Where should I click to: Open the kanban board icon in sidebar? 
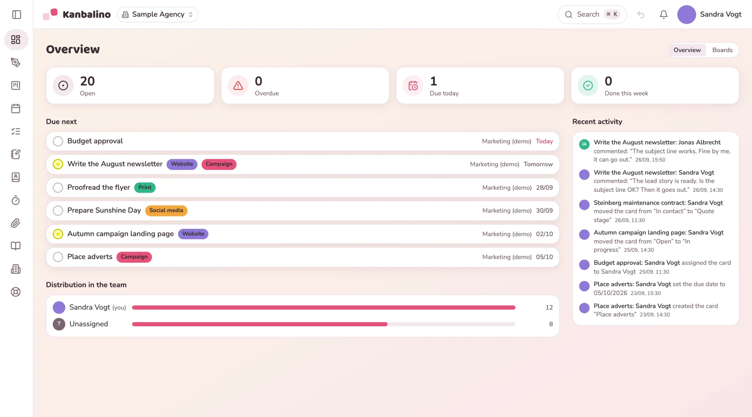[x=16, y=85]
